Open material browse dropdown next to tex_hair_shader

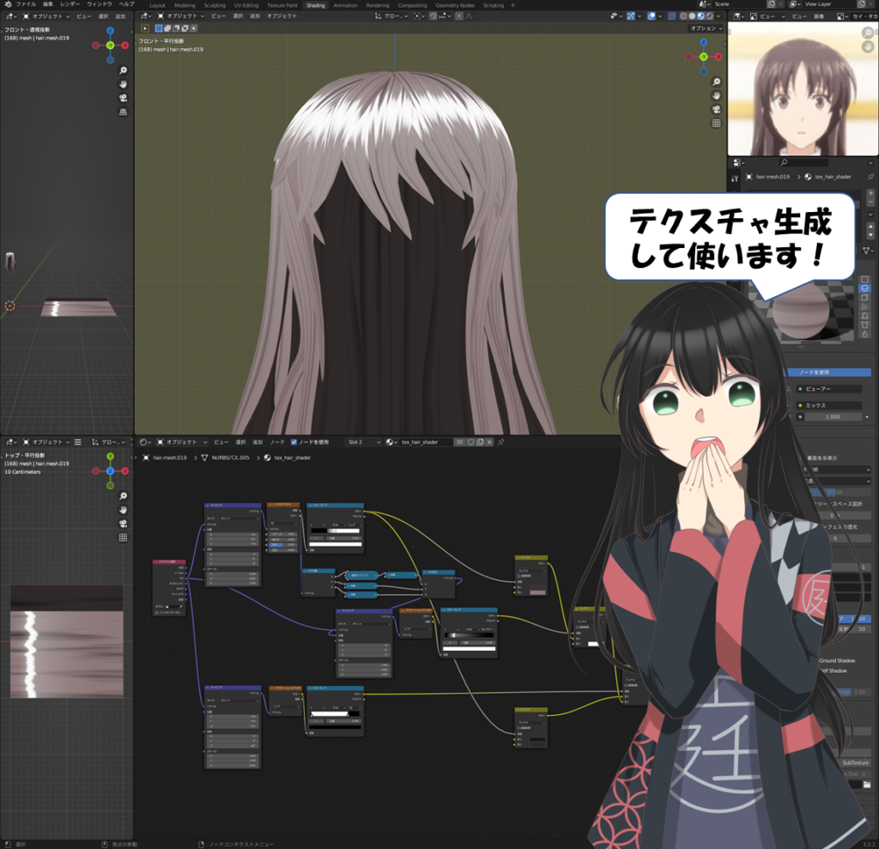[391, 442]
